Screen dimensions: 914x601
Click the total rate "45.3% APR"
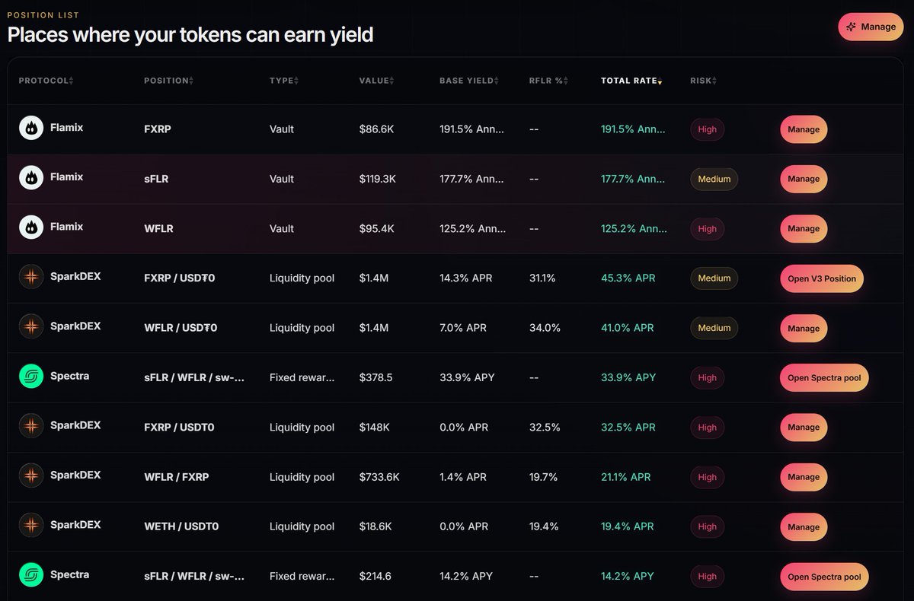[628, 278]
